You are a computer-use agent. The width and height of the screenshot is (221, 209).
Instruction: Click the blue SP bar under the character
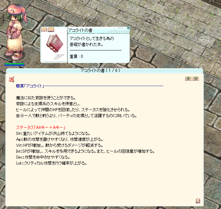pos(15,65)
